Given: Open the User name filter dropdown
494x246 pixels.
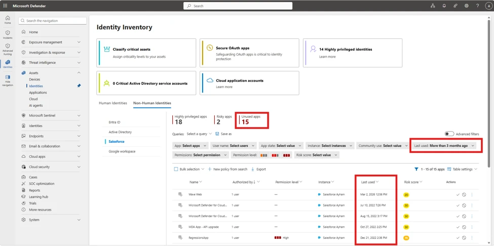Looking at the screenshot, I should coord(233,146).
